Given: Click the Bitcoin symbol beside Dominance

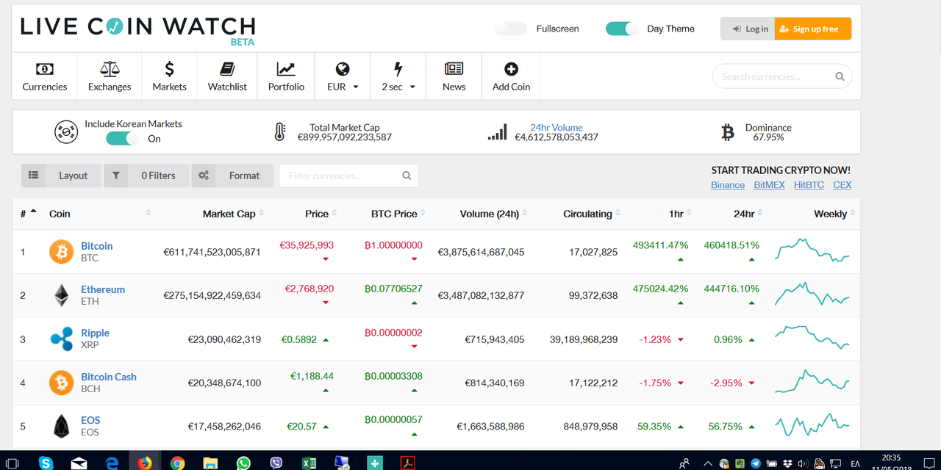Looking at the screenshot, I should (x=728, y=132).
